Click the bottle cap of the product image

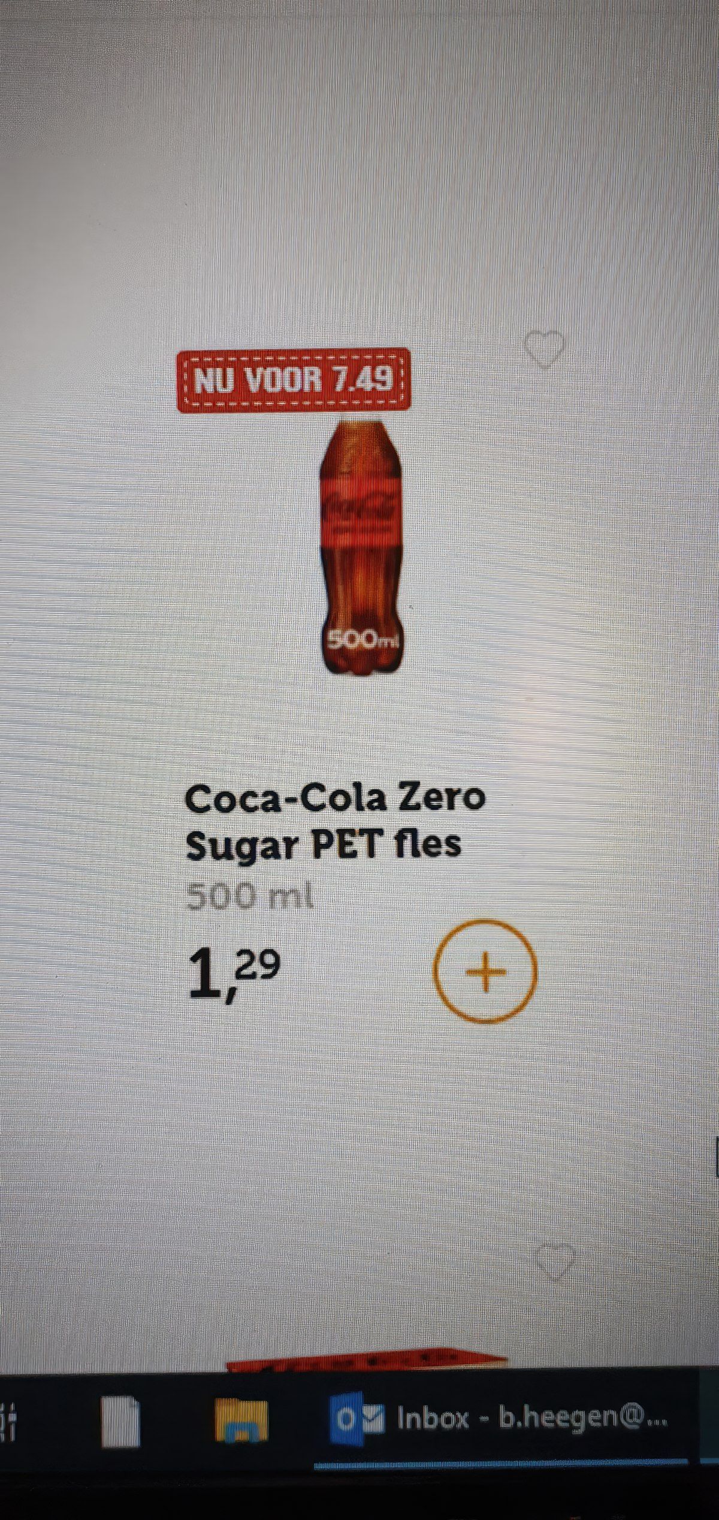pos(361,421)
